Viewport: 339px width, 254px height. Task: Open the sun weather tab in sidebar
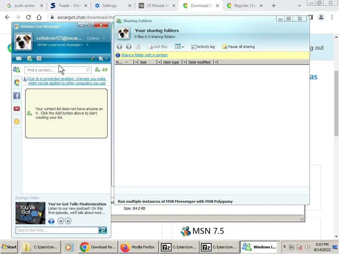(17, 122)
